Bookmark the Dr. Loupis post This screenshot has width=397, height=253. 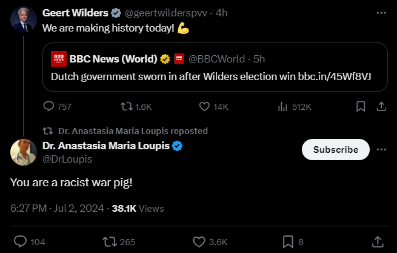tap(289, 241)
